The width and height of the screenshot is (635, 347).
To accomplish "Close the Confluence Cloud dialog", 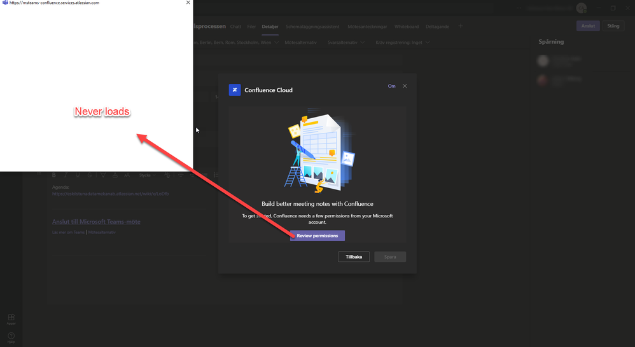I will (x=405, y=86).
